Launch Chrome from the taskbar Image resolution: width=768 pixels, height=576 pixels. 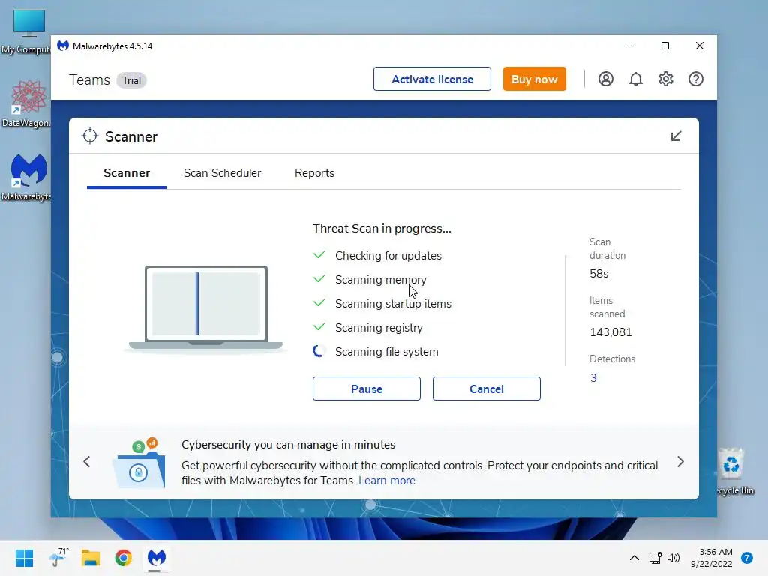pos(124,558)
